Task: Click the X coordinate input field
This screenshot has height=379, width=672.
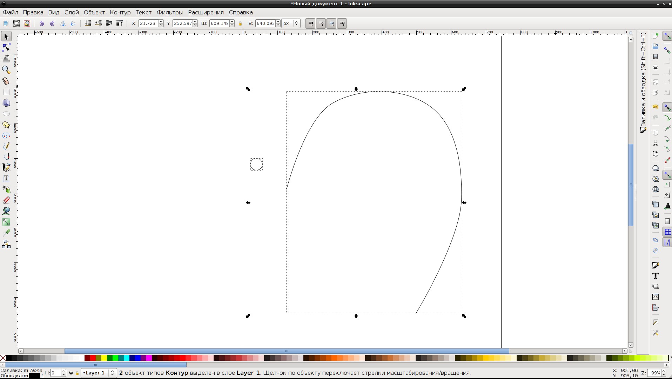Action: [x=148, y=24]
